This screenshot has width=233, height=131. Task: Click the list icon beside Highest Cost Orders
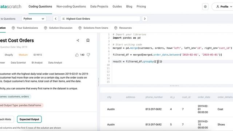click(x=64, y=19)
